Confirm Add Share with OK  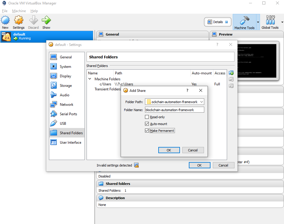click(x=169, y=150)
